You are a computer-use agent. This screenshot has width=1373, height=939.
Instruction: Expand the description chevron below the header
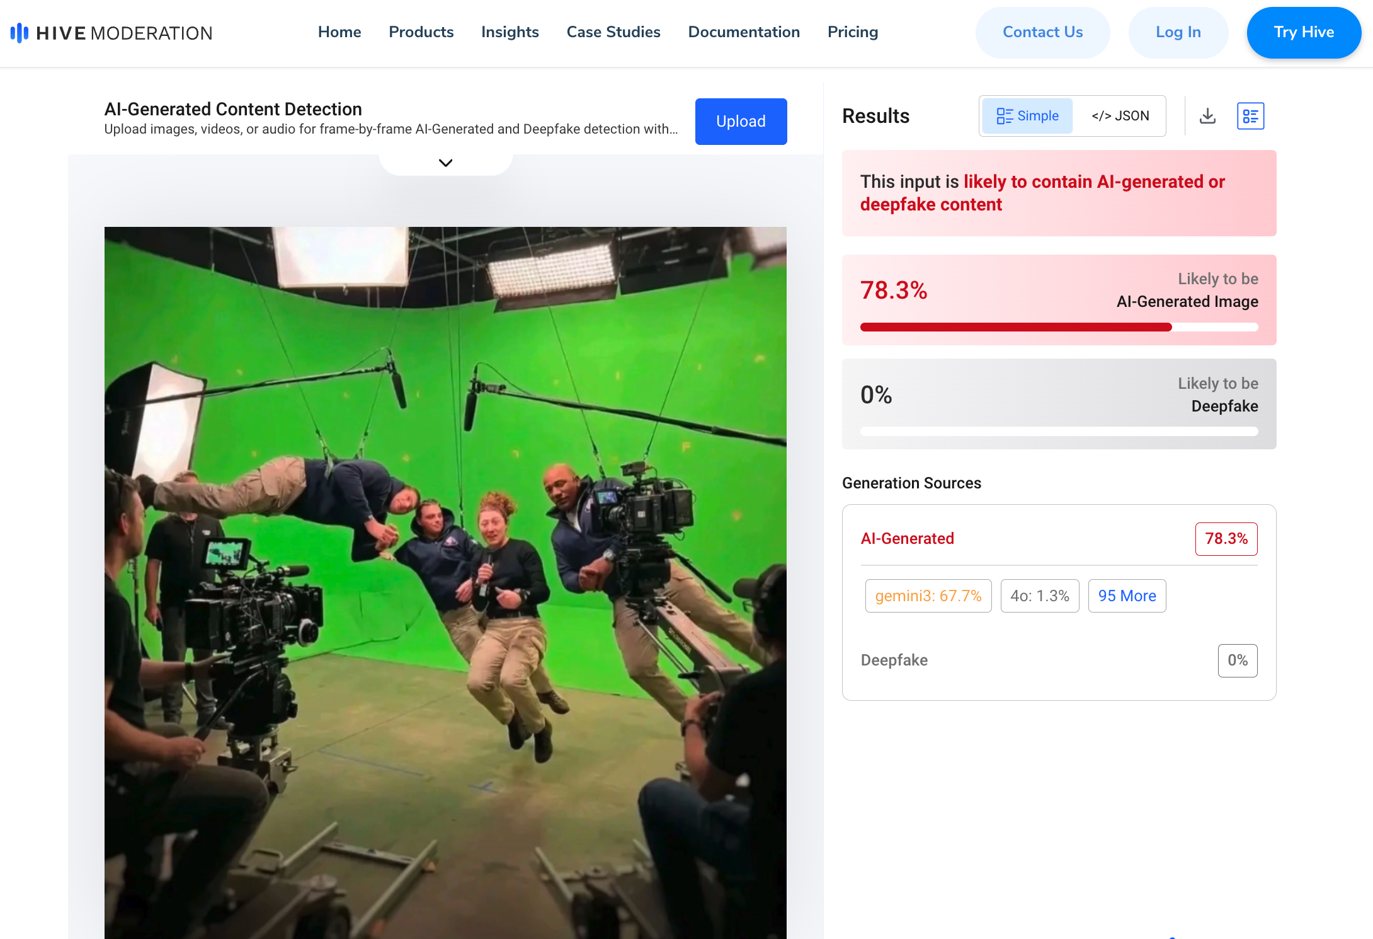pos(445,163)
